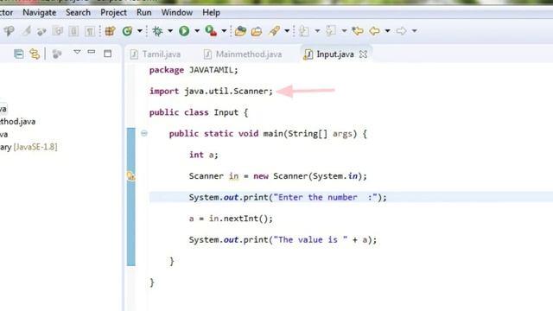Click the Forward navigation arrow
553x311 pixels.
tap(401, 31)
